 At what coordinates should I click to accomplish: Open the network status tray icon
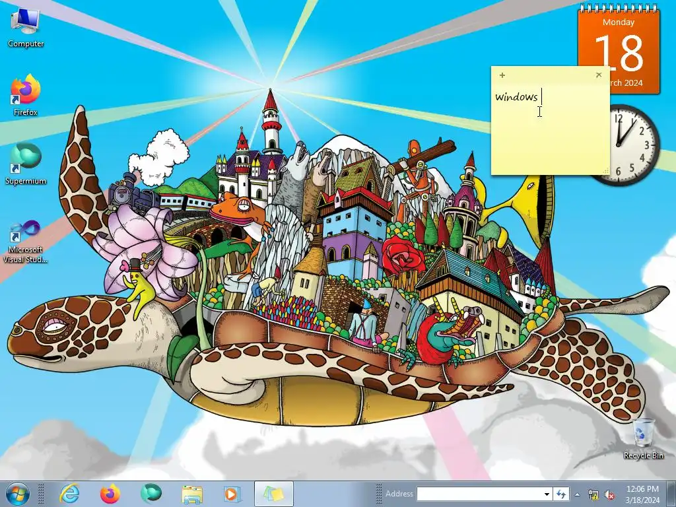pyautogui.click(x=593, y=494)
